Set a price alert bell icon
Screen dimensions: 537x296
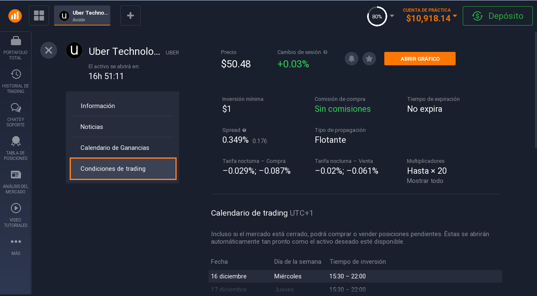[x=352, y=59]
